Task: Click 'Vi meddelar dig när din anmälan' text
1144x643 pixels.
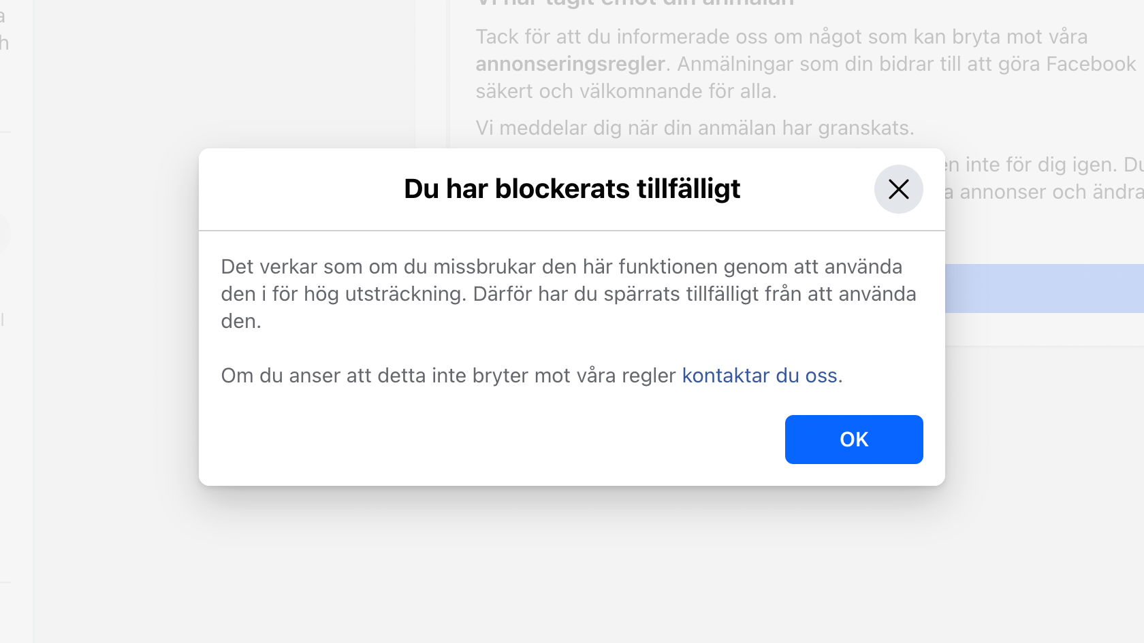Action: 695,128
